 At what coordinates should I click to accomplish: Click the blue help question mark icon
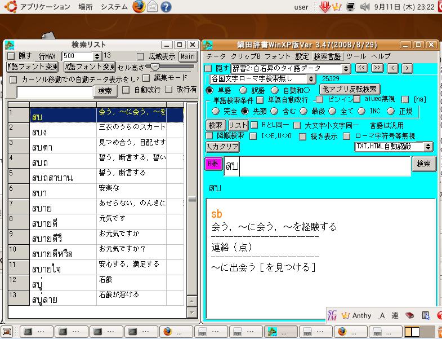[166, 7]
